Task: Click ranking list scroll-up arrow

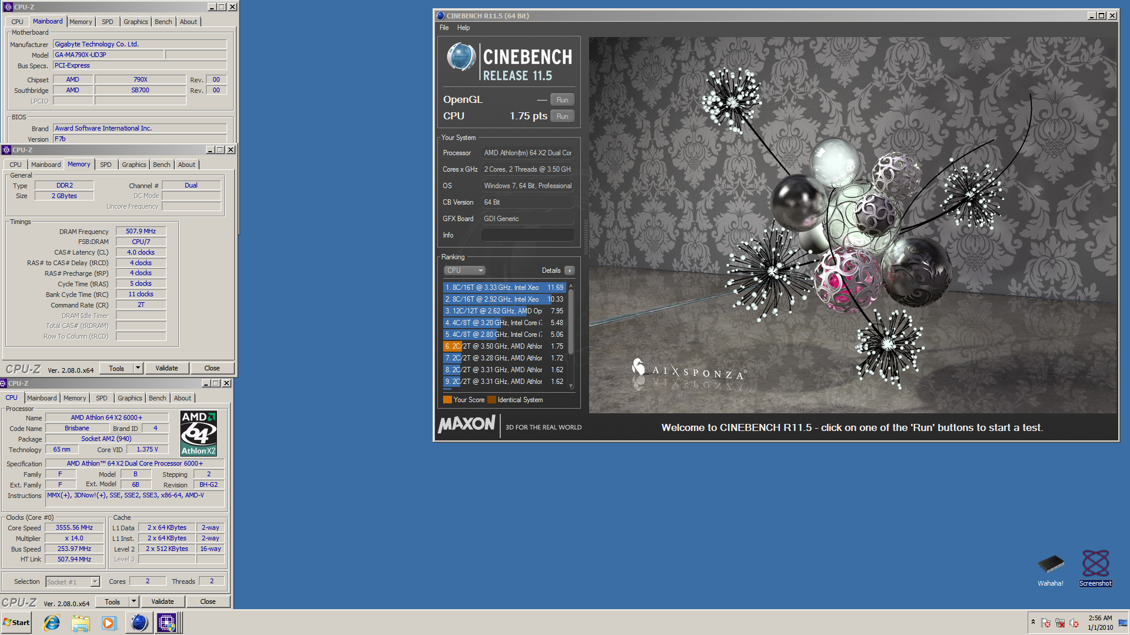Action: pos(570,285)
